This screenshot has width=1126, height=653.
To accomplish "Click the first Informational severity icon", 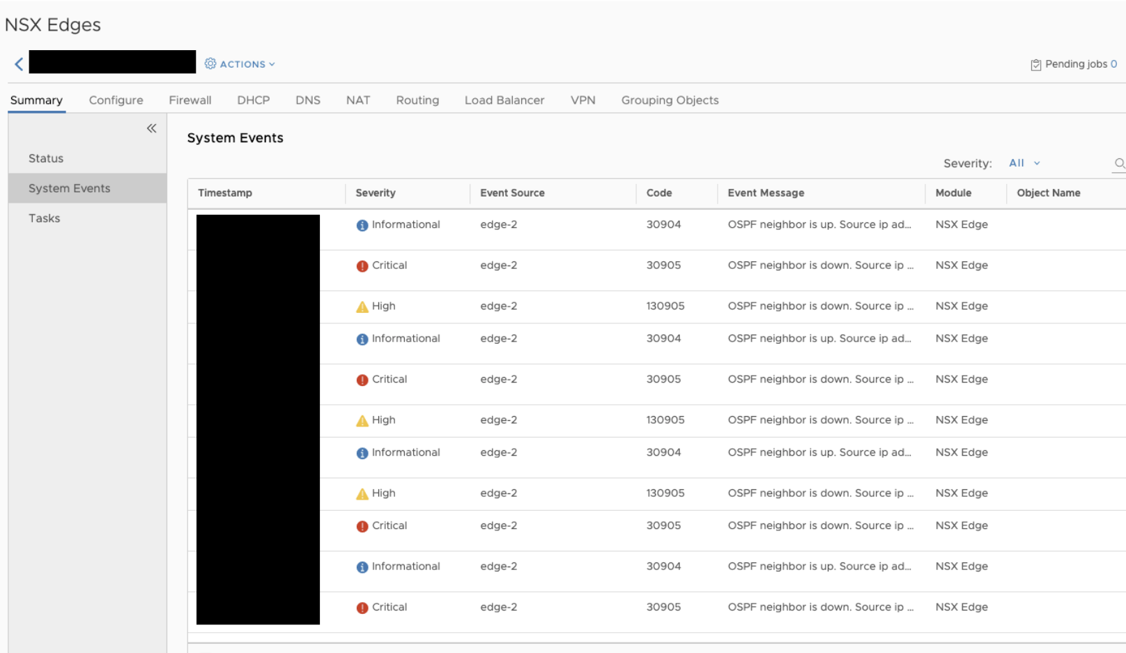I will click(x=362, y=225).
